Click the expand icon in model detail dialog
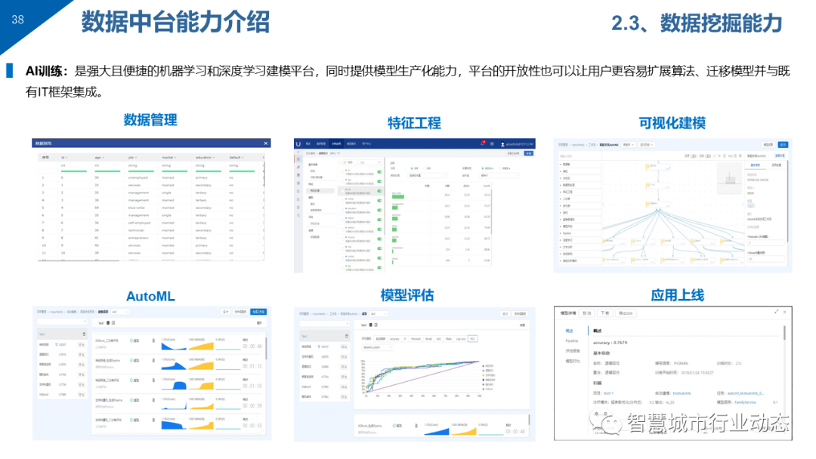The image size is (816, 459). 777,312
